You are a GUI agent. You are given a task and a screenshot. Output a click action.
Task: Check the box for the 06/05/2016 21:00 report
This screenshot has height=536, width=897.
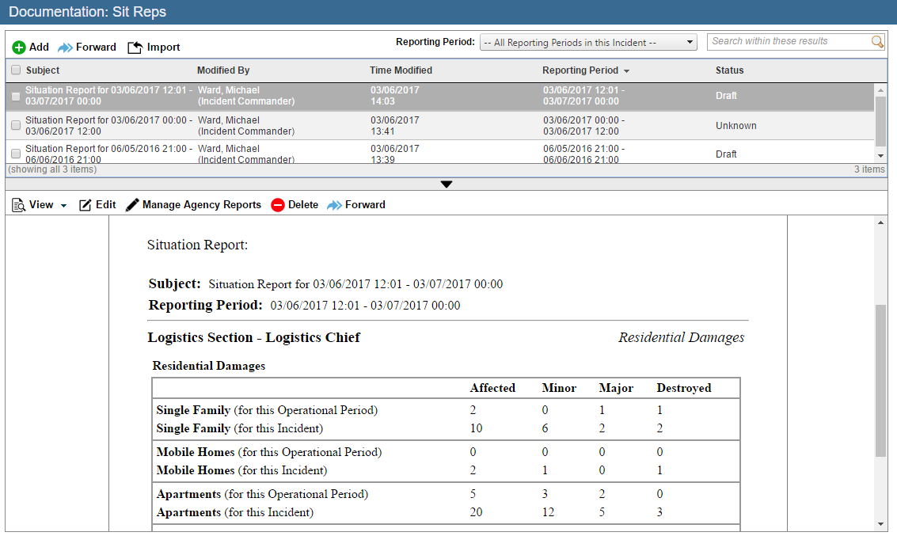coord(15,154)
